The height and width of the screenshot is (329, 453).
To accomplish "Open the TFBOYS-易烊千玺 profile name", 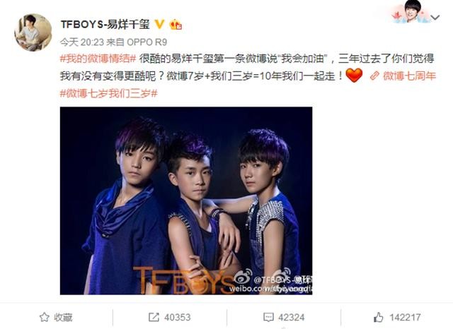I will pos(105,25).
